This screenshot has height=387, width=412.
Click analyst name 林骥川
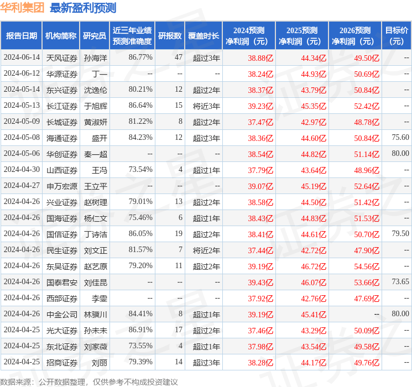pyautogui.click(x=95, y=315)
